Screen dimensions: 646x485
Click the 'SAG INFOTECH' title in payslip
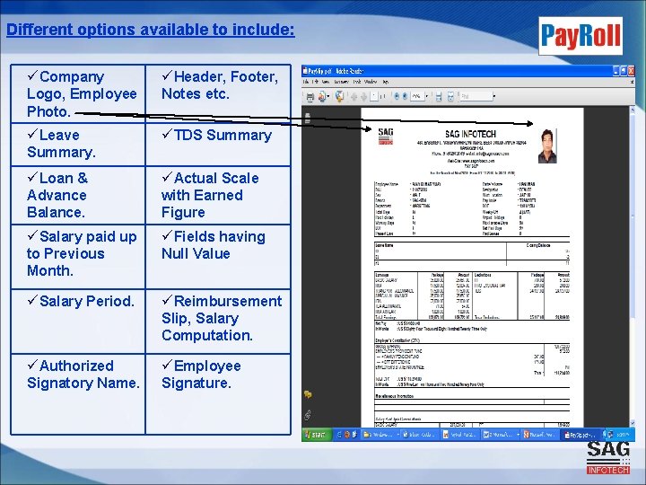[x=470, y=134]
